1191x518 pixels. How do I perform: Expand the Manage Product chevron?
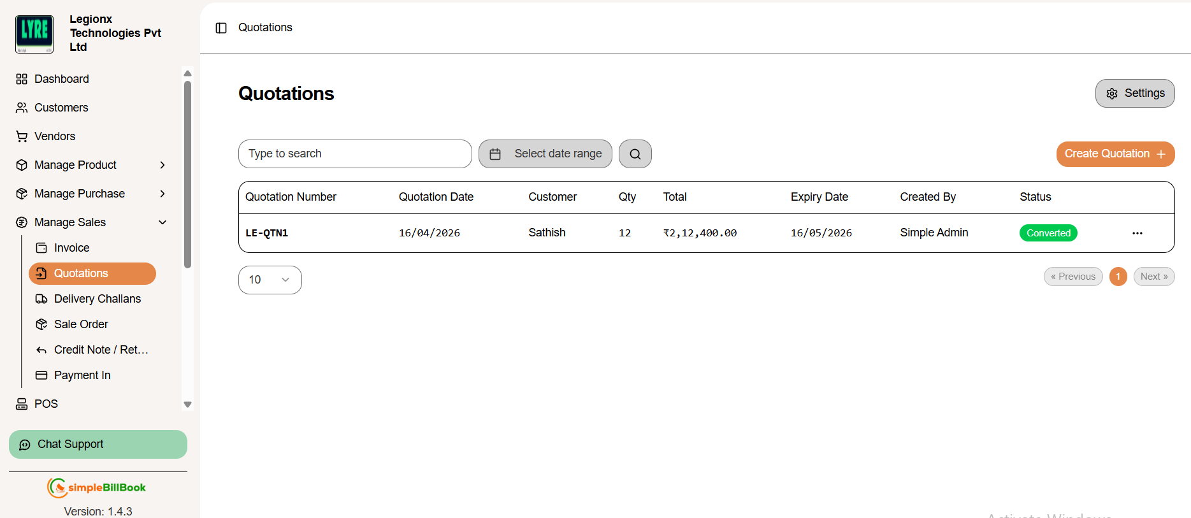point(162,165)
